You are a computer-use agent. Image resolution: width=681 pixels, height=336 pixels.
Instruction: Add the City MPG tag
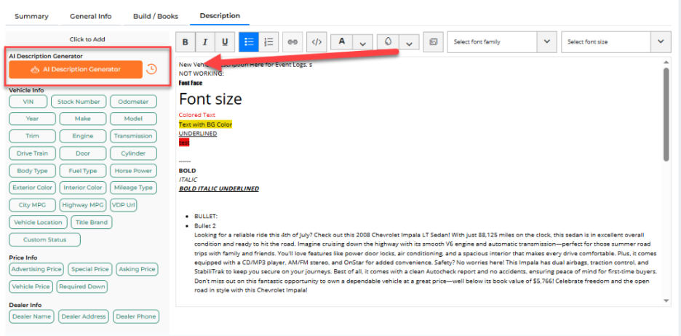point(32,205)
